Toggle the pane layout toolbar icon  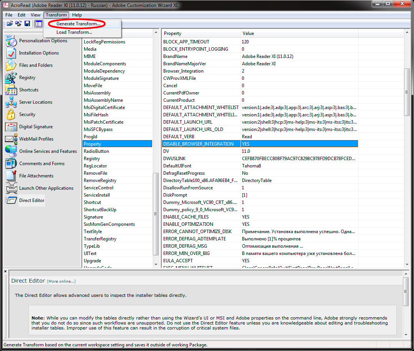[x=38, y=23]
